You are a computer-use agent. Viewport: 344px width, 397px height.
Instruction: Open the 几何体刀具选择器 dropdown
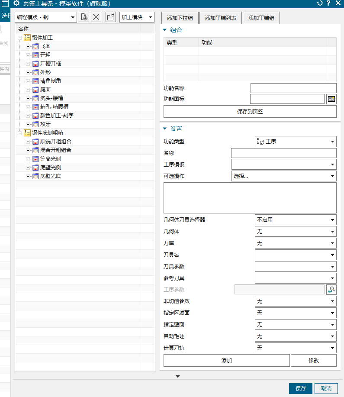point(296,220)
